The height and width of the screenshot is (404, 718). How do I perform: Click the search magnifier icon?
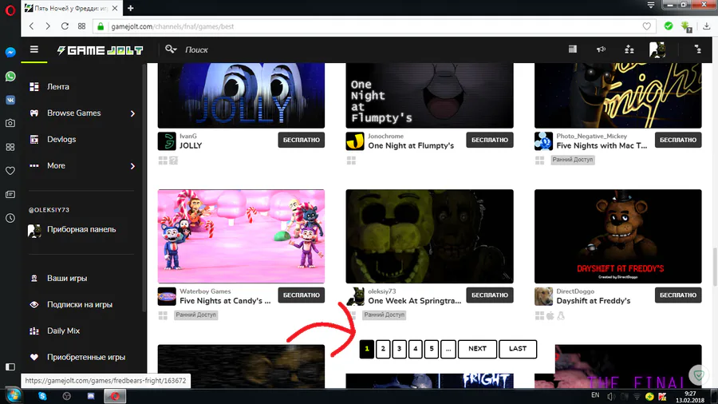tap(171, 50)
